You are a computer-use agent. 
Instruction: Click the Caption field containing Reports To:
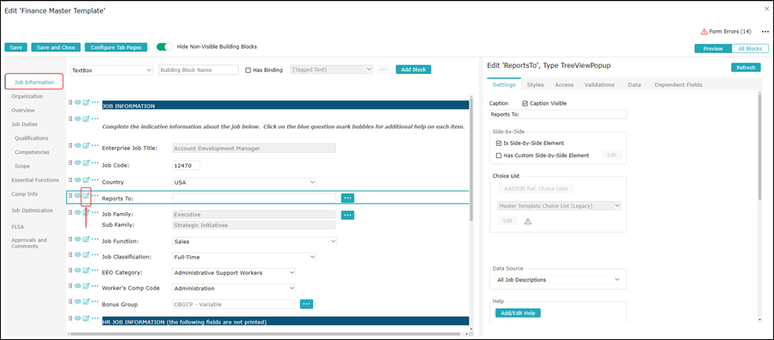(x=558, y=114)
